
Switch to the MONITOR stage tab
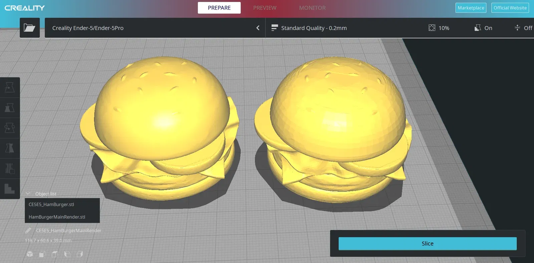pos(312,8)
